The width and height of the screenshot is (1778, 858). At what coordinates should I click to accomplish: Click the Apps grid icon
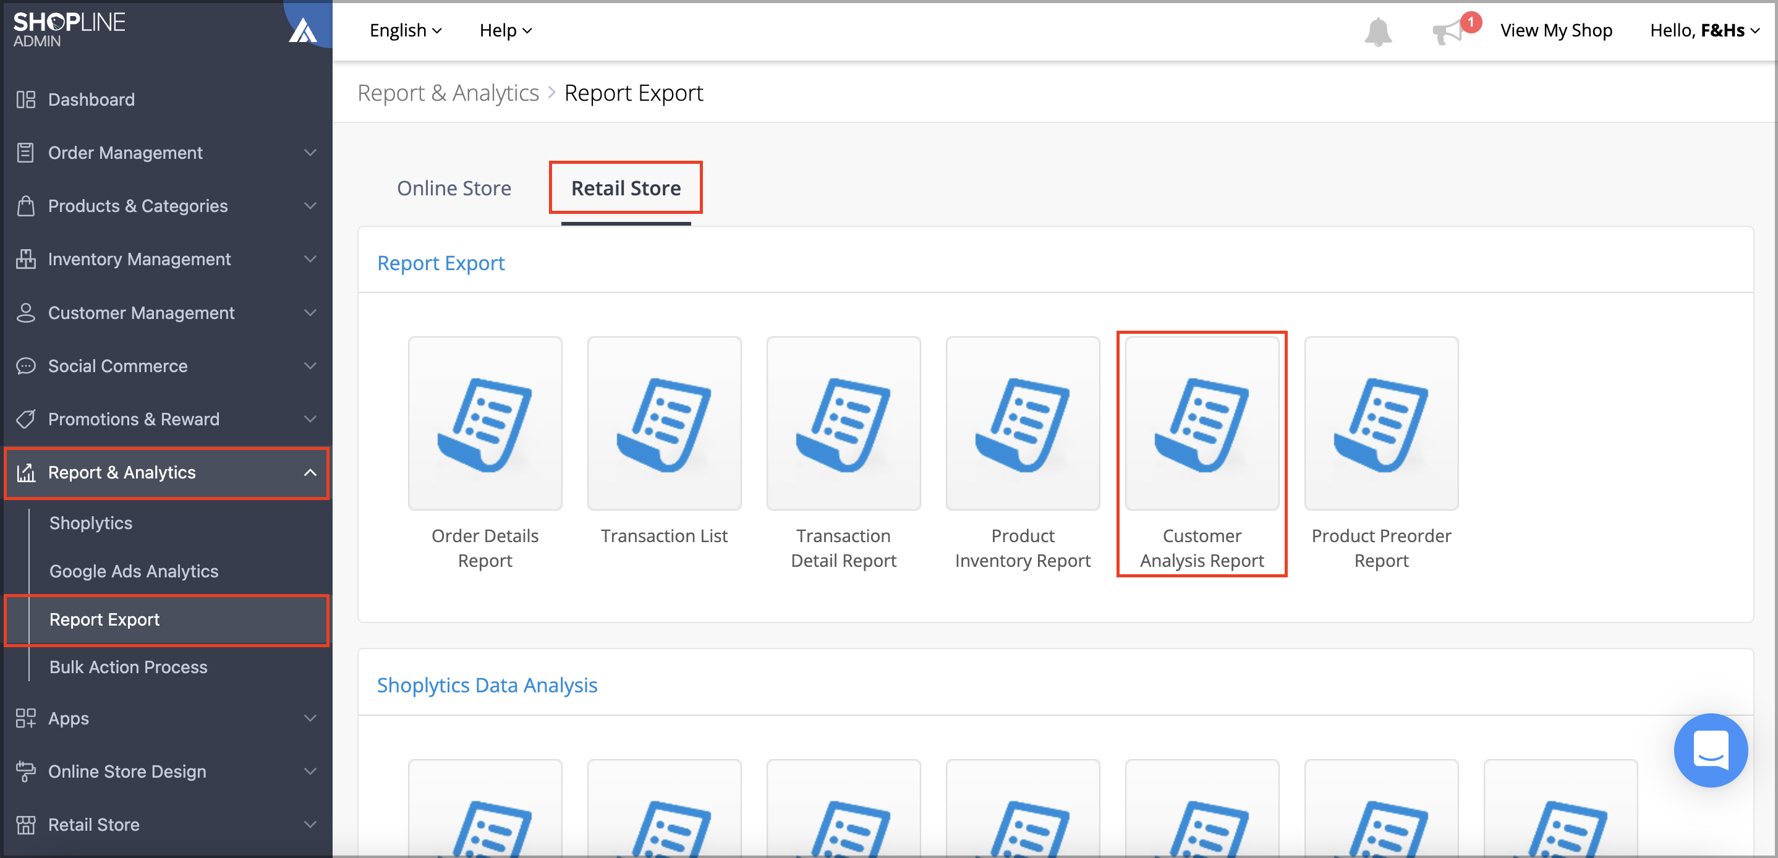25,718
